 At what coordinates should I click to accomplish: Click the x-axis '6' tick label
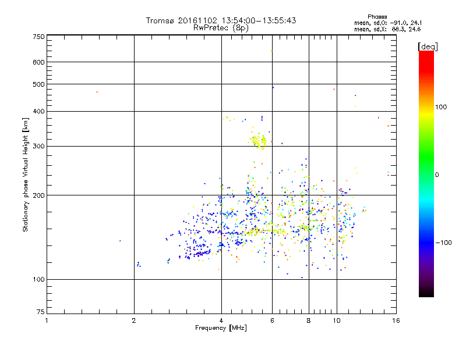pos(272,320)
